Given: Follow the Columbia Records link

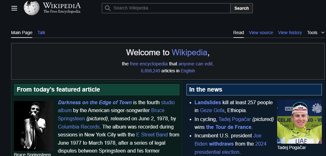Looking at the screenshot, I should 79,127.
